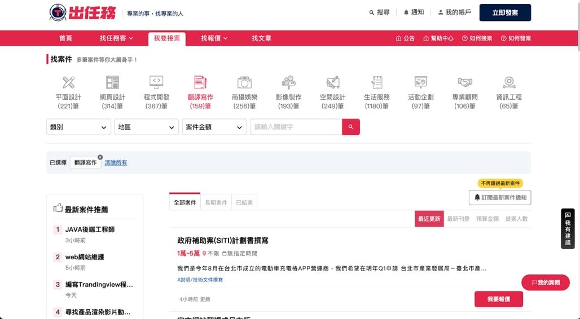Sort results by 預算金額

pos(487,219)
